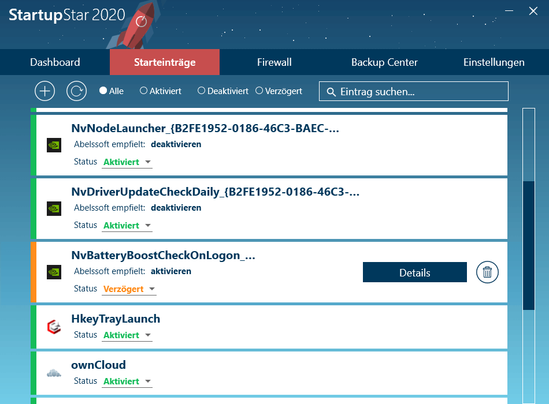The height and width of the screenshot is (404, 549).
Task: Click the search magnifier icon
Action: point(331,92)
